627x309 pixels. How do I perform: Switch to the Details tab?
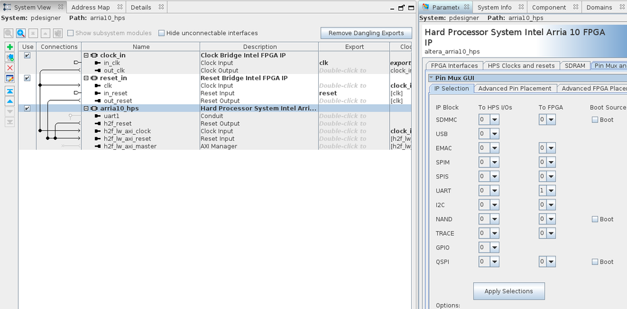point(141,7)
